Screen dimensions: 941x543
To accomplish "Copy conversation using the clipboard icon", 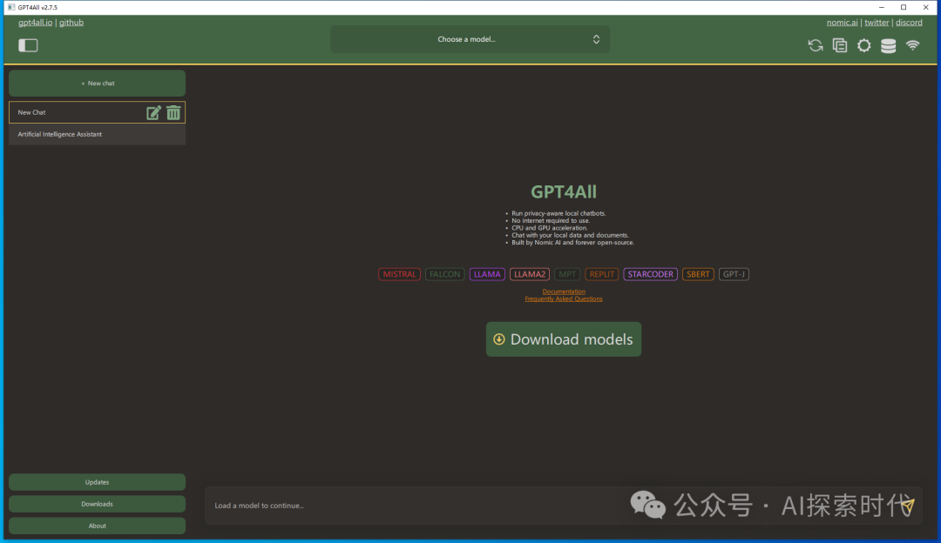I will pos(840,46).
